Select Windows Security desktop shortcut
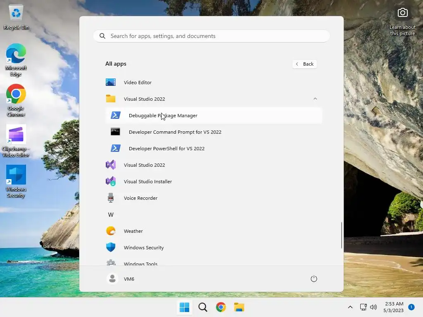This screenshot has width=423, height=317. pos(16,181)
